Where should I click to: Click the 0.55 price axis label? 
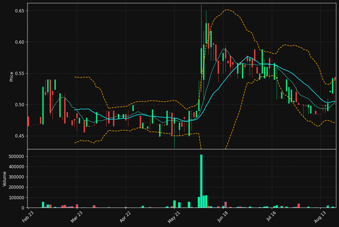(20, 73)
